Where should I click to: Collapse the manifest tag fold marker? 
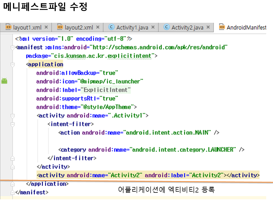[12, 48]
